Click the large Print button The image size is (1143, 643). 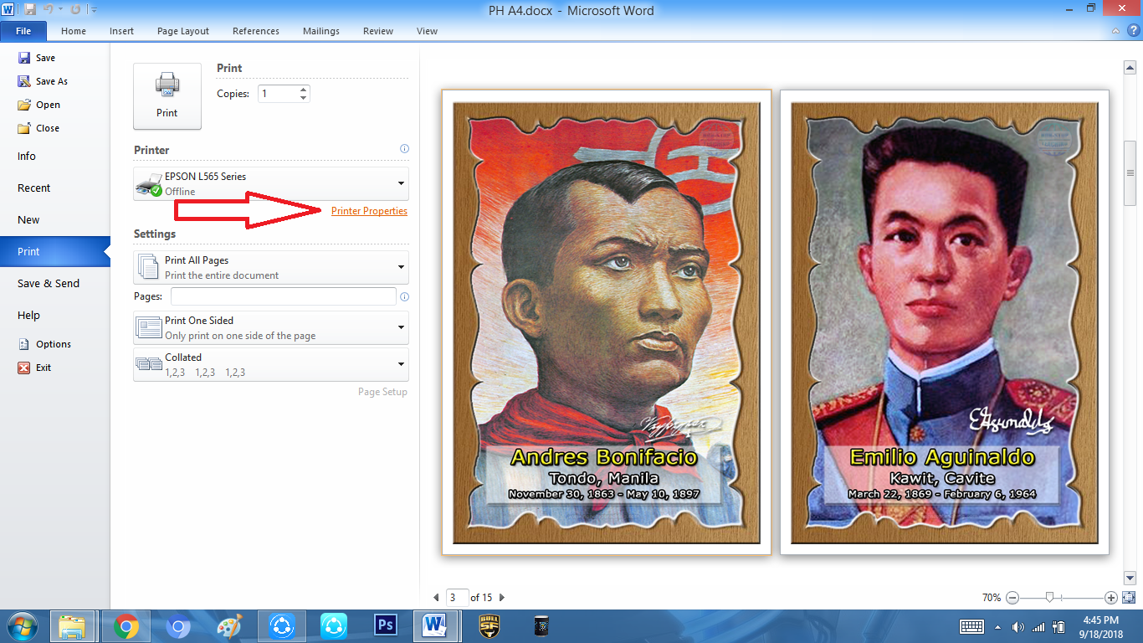click(167, 96)
